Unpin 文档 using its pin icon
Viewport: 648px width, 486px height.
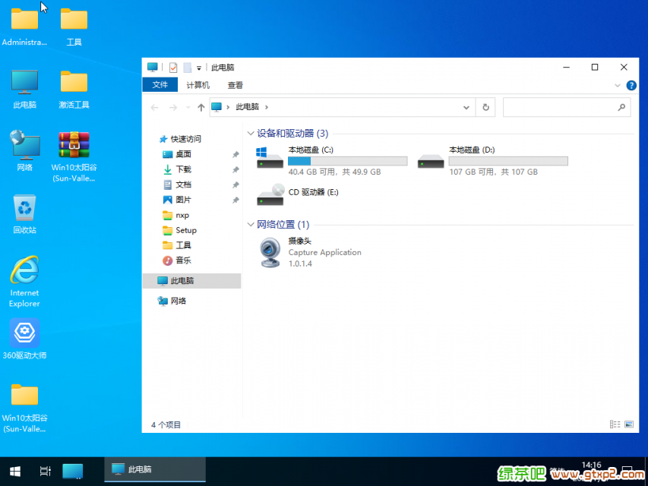pos(235,185)
